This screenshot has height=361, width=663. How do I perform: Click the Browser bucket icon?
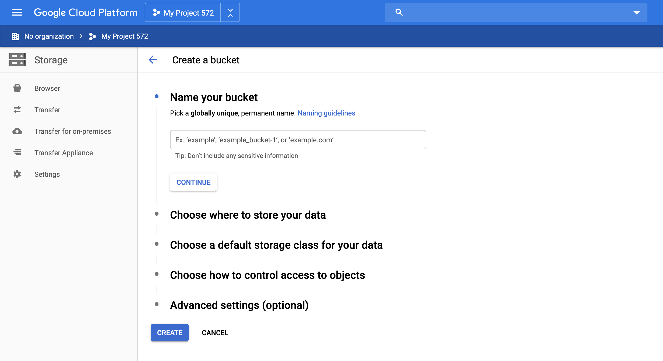(17, 88)
